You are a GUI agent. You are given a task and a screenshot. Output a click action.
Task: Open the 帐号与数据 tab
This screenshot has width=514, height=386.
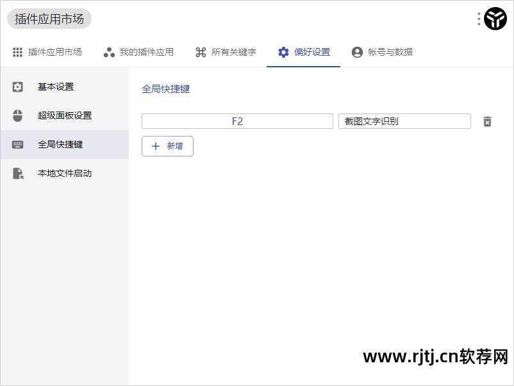pos(382,52)
